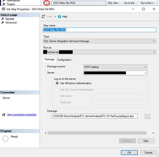Select SSIS Write File RDS step row
Image resolution: width=159 pixels, height=157 pixels.
[x=79, y=3]
